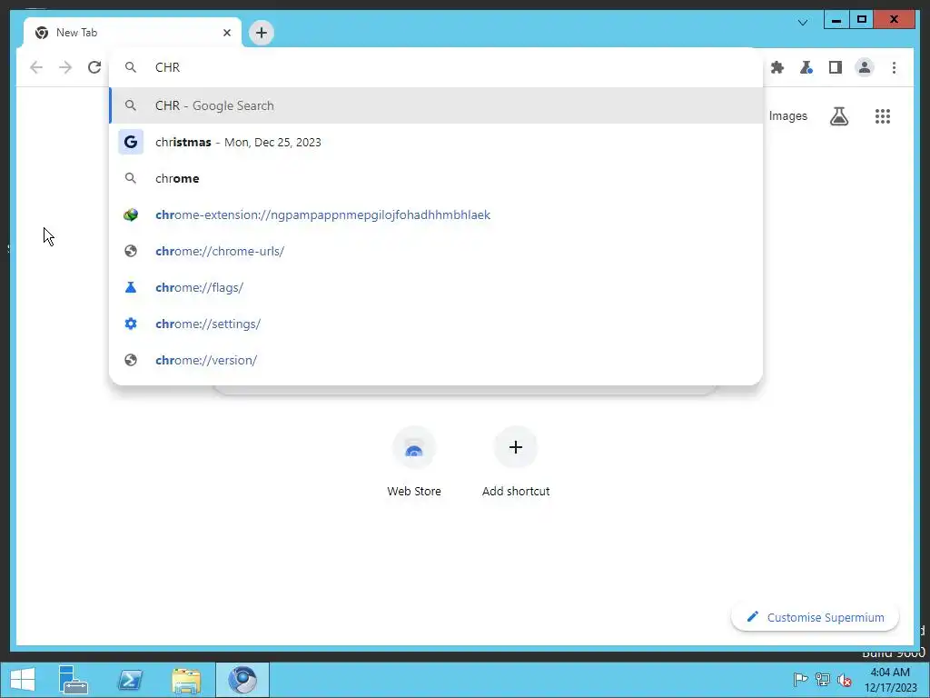This screenshot has width=930, height=698.
Task: Open the Google apps grid
Action: 883,115
